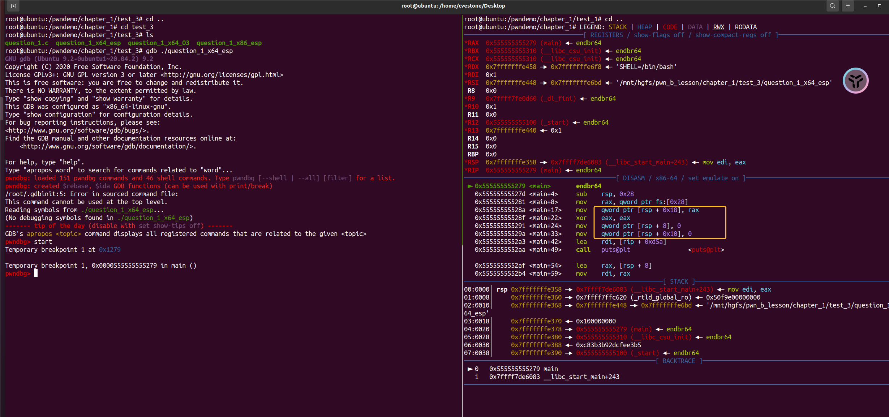Minimize the terminal window
Image resolution: width=889 pixels, height=417 pixels.
tap(865, 6)
